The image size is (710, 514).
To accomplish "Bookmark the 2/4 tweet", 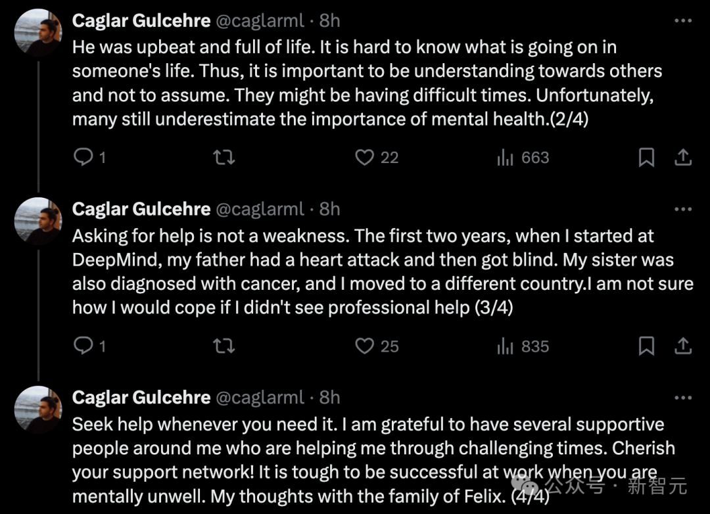I will tap(647, 158).
